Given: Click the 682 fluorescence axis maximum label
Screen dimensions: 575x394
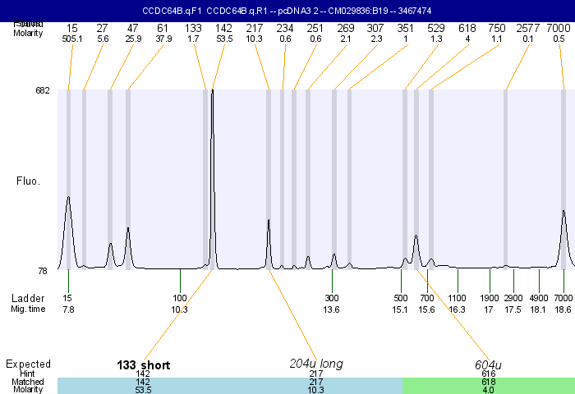Looking at the screenshot, I should [43, 90].
